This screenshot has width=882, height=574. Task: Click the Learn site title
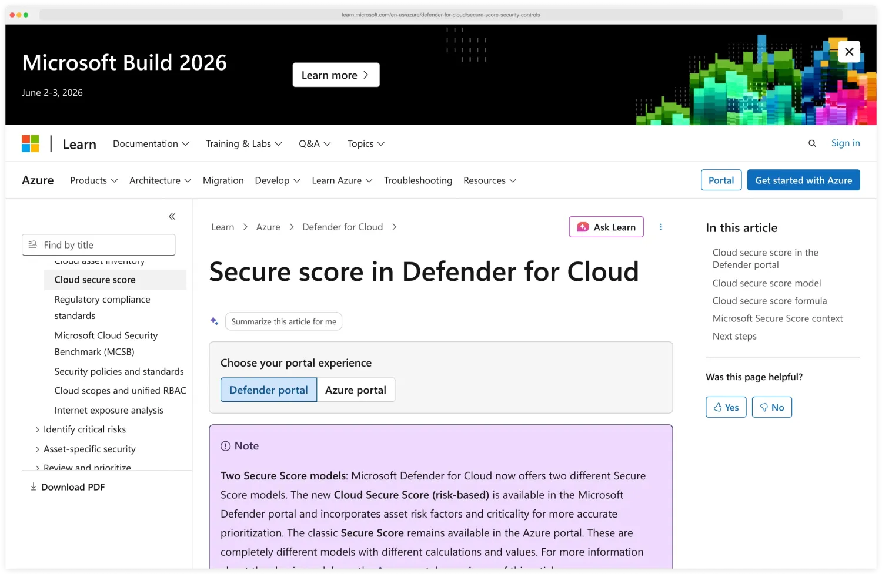[x=79, y=145]
